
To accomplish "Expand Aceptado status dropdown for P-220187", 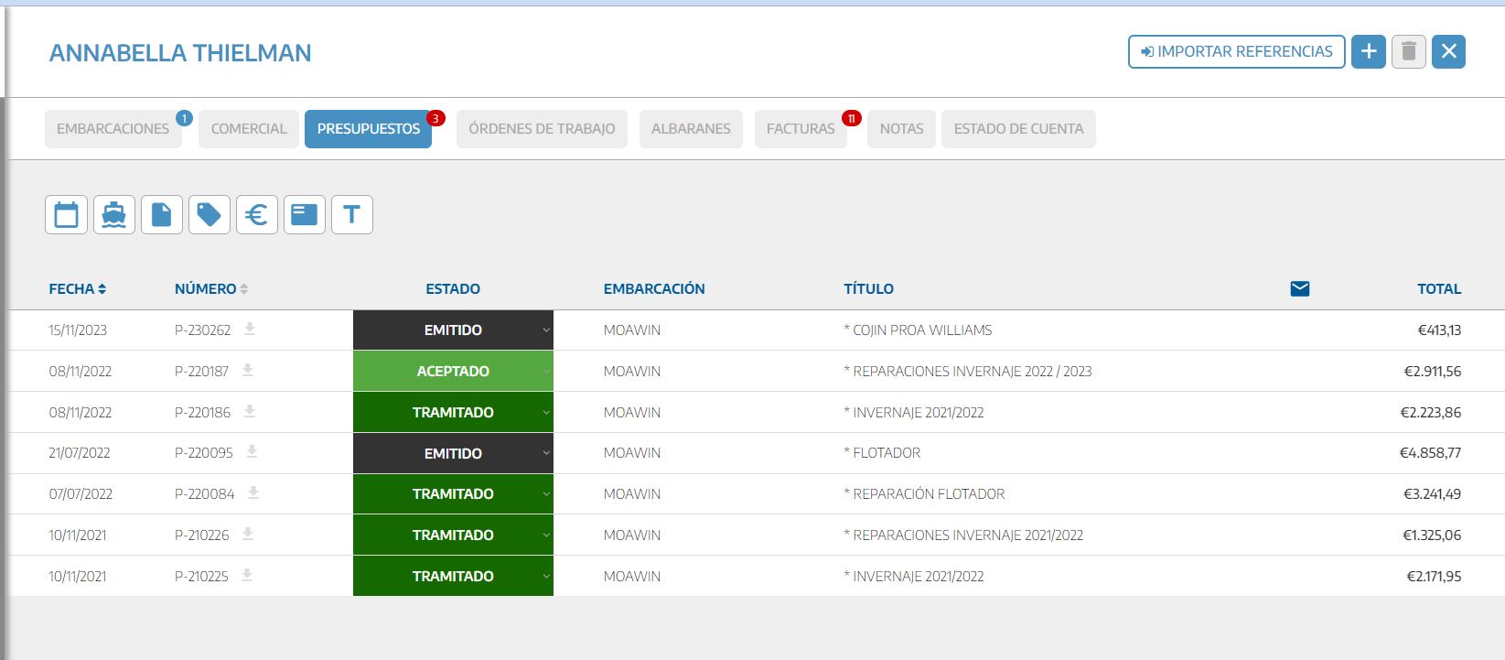I will tap(545, 372).
